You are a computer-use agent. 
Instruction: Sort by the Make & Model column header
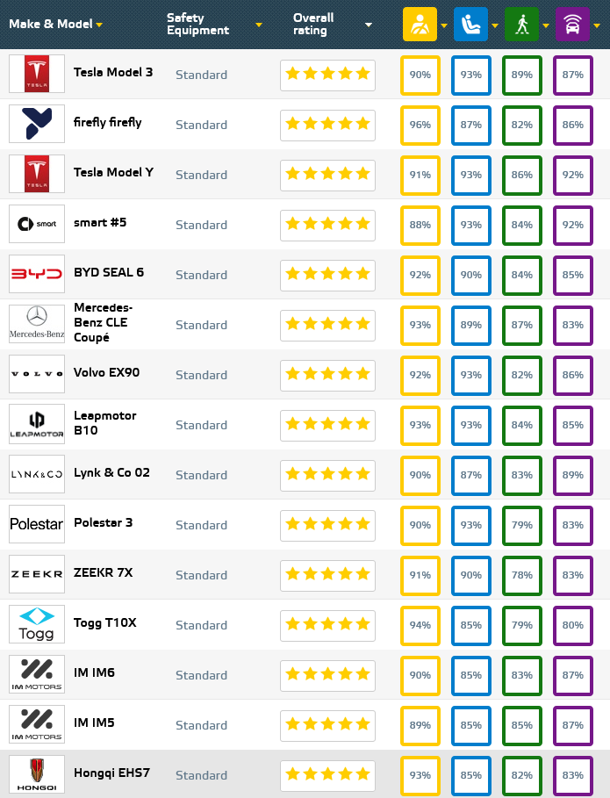pos(50,24)
